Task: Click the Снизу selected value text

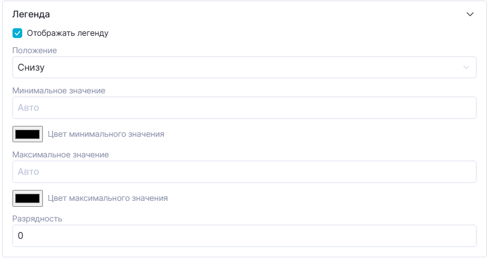Action: [31, 68]
